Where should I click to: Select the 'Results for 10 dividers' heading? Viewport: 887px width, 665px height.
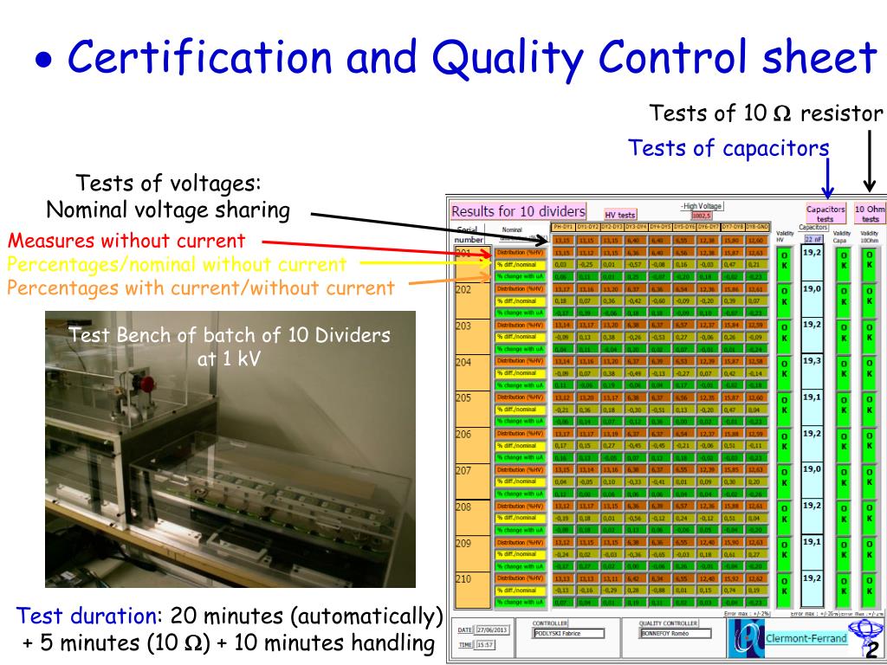(518, 211)
